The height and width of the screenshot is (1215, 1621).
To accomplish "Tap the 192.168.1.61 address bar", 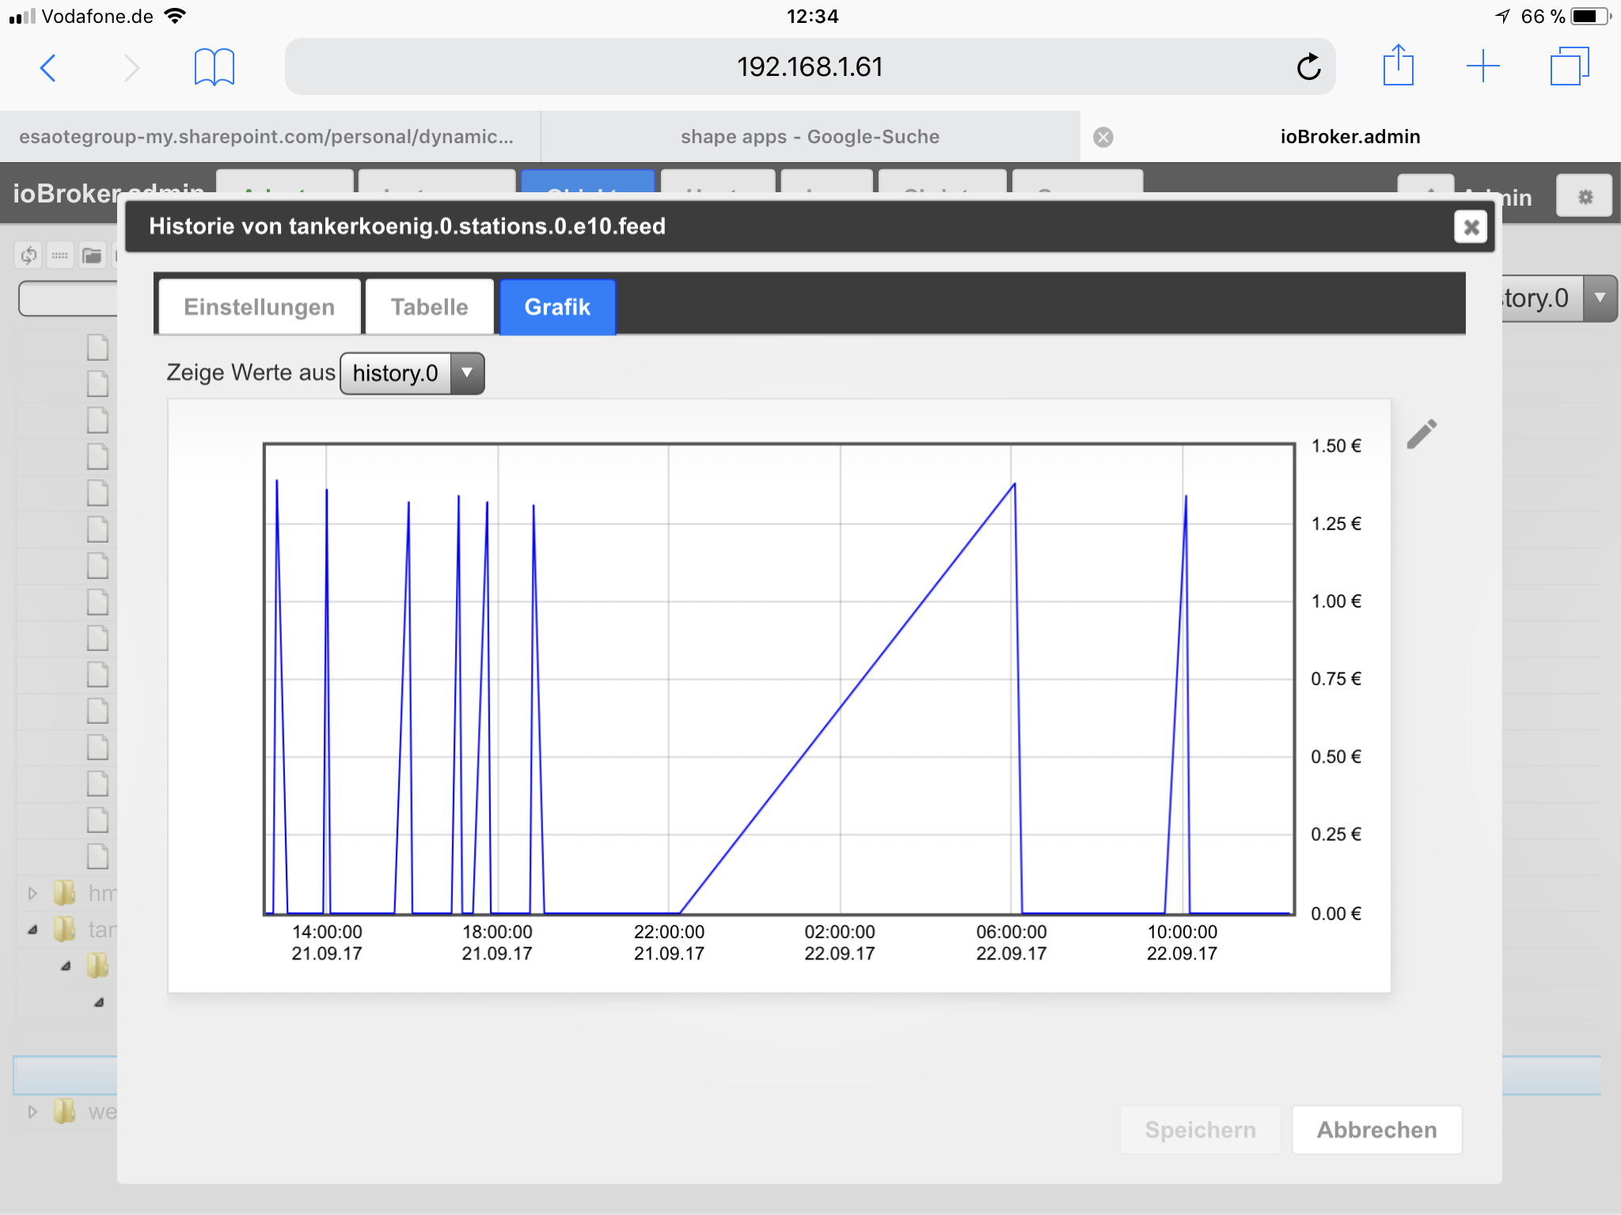I will (809, 67).
